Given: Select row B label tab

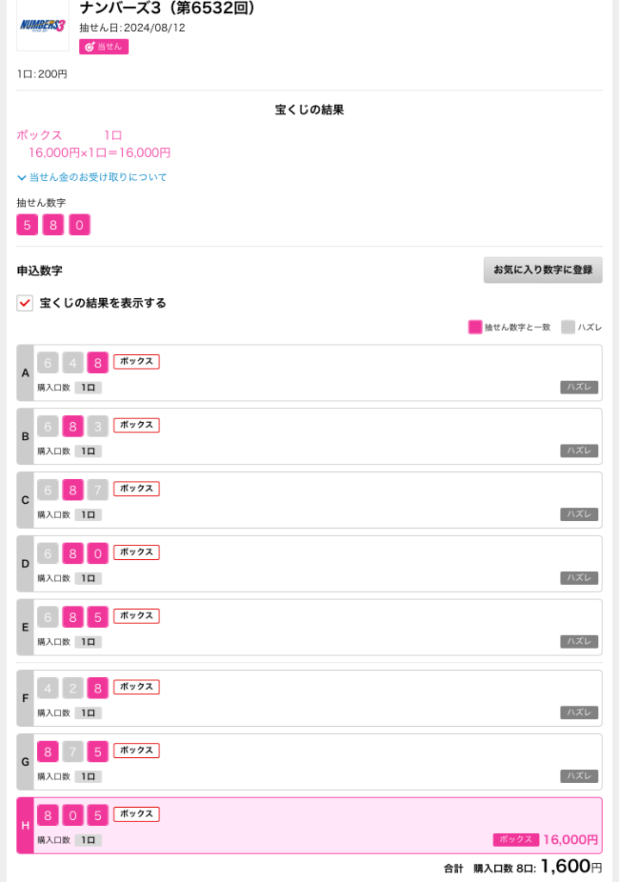Looking at the screenshot, I should 25,437.
